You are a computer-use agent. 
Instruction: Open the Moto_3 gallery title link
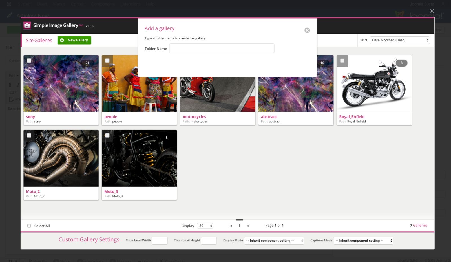(x=111, y=191)
